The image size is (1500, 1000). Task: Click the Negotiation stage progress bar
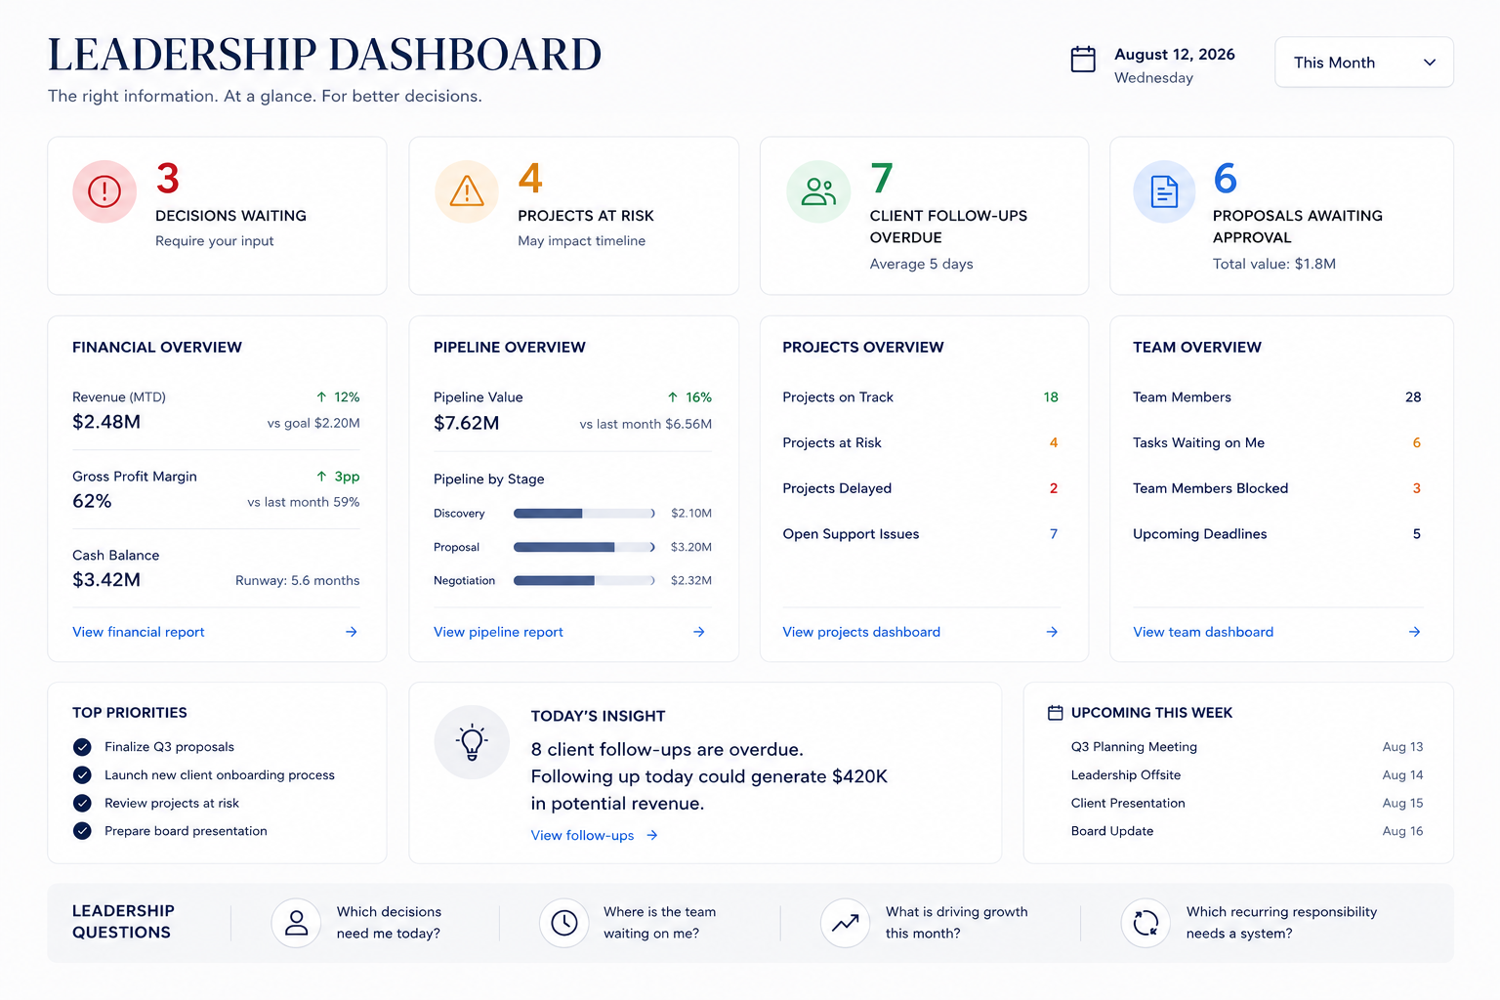(x=584, y=580)
